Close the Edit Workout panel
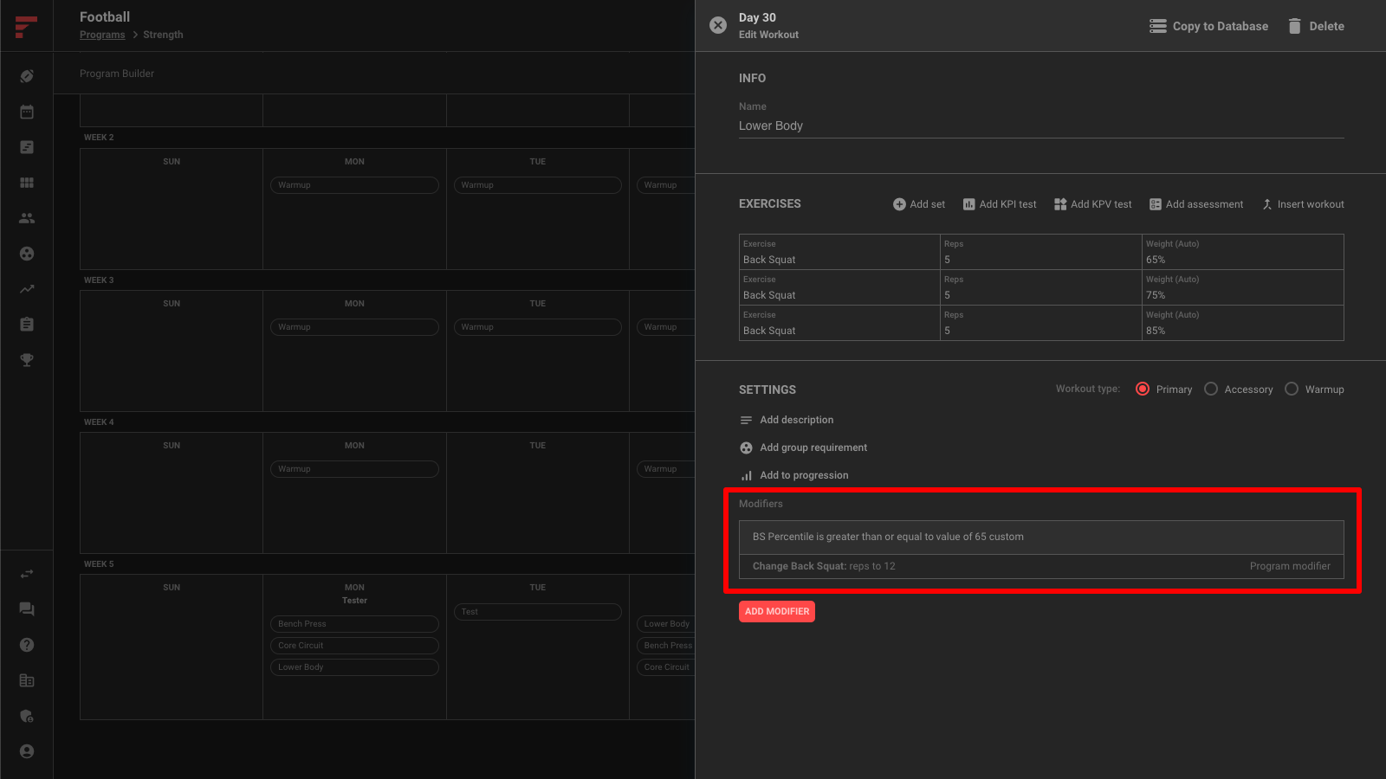 pos(718,25)
